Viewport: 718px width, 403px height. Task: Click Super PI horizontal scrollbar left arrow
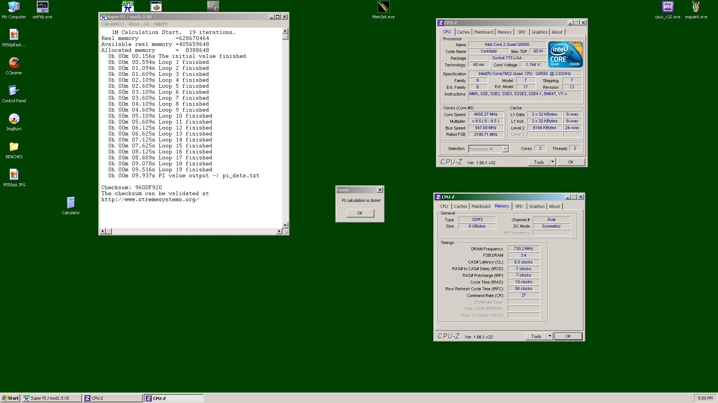point(103,231)
